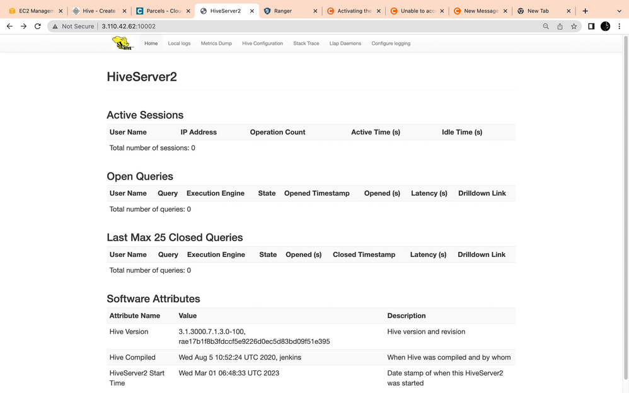Click the Idle Time (s) column header
The image size is (629, 393).
point(462,132)
